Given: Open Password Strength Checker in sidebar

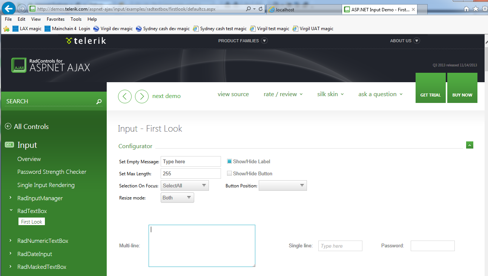Looking at the screenshot, I should [52, 172].
